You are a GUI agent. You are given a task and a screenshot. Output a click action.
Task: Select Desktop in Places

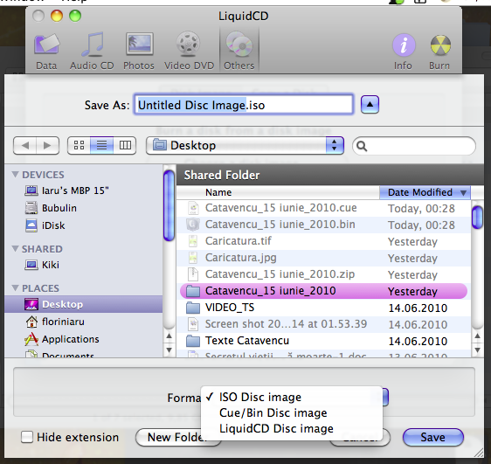[84, 304]
